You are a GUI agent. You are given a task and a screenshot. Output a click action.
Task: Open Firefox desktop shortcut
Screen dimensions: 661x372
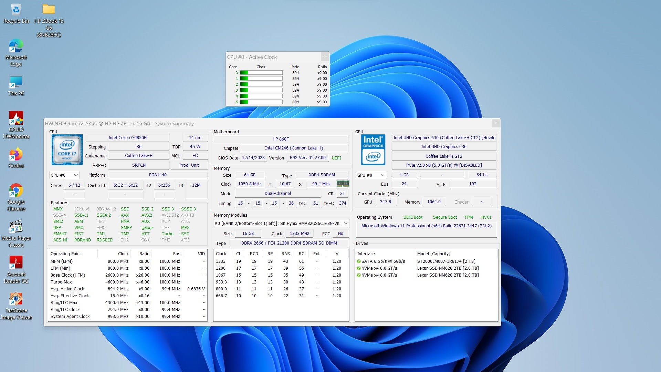coord(16,158)
